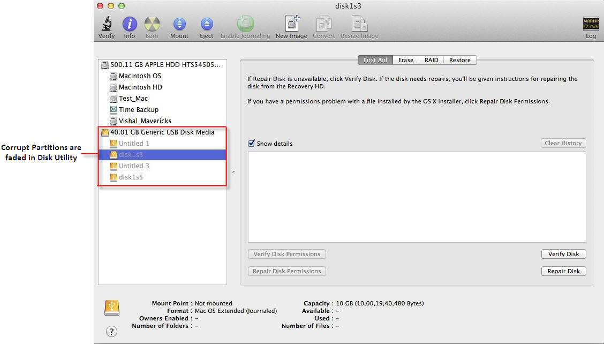Screen dimensions: 604x344
Task: Click the green zoom window button
Action: coord(122,6)
